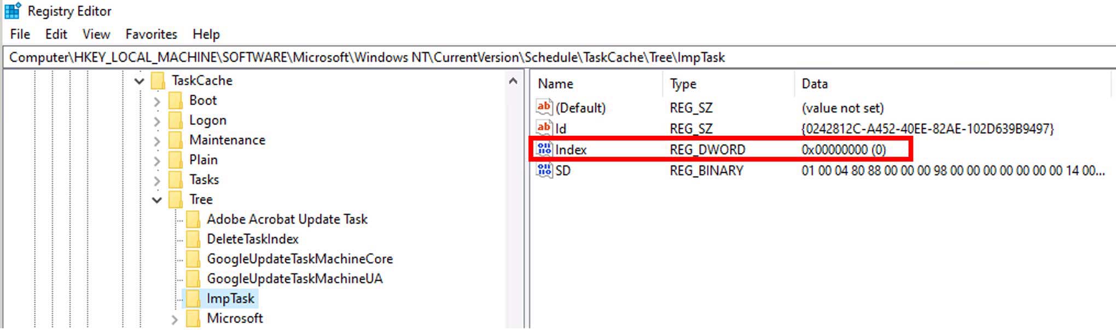Open the Favorites menu

pos(152,34)
